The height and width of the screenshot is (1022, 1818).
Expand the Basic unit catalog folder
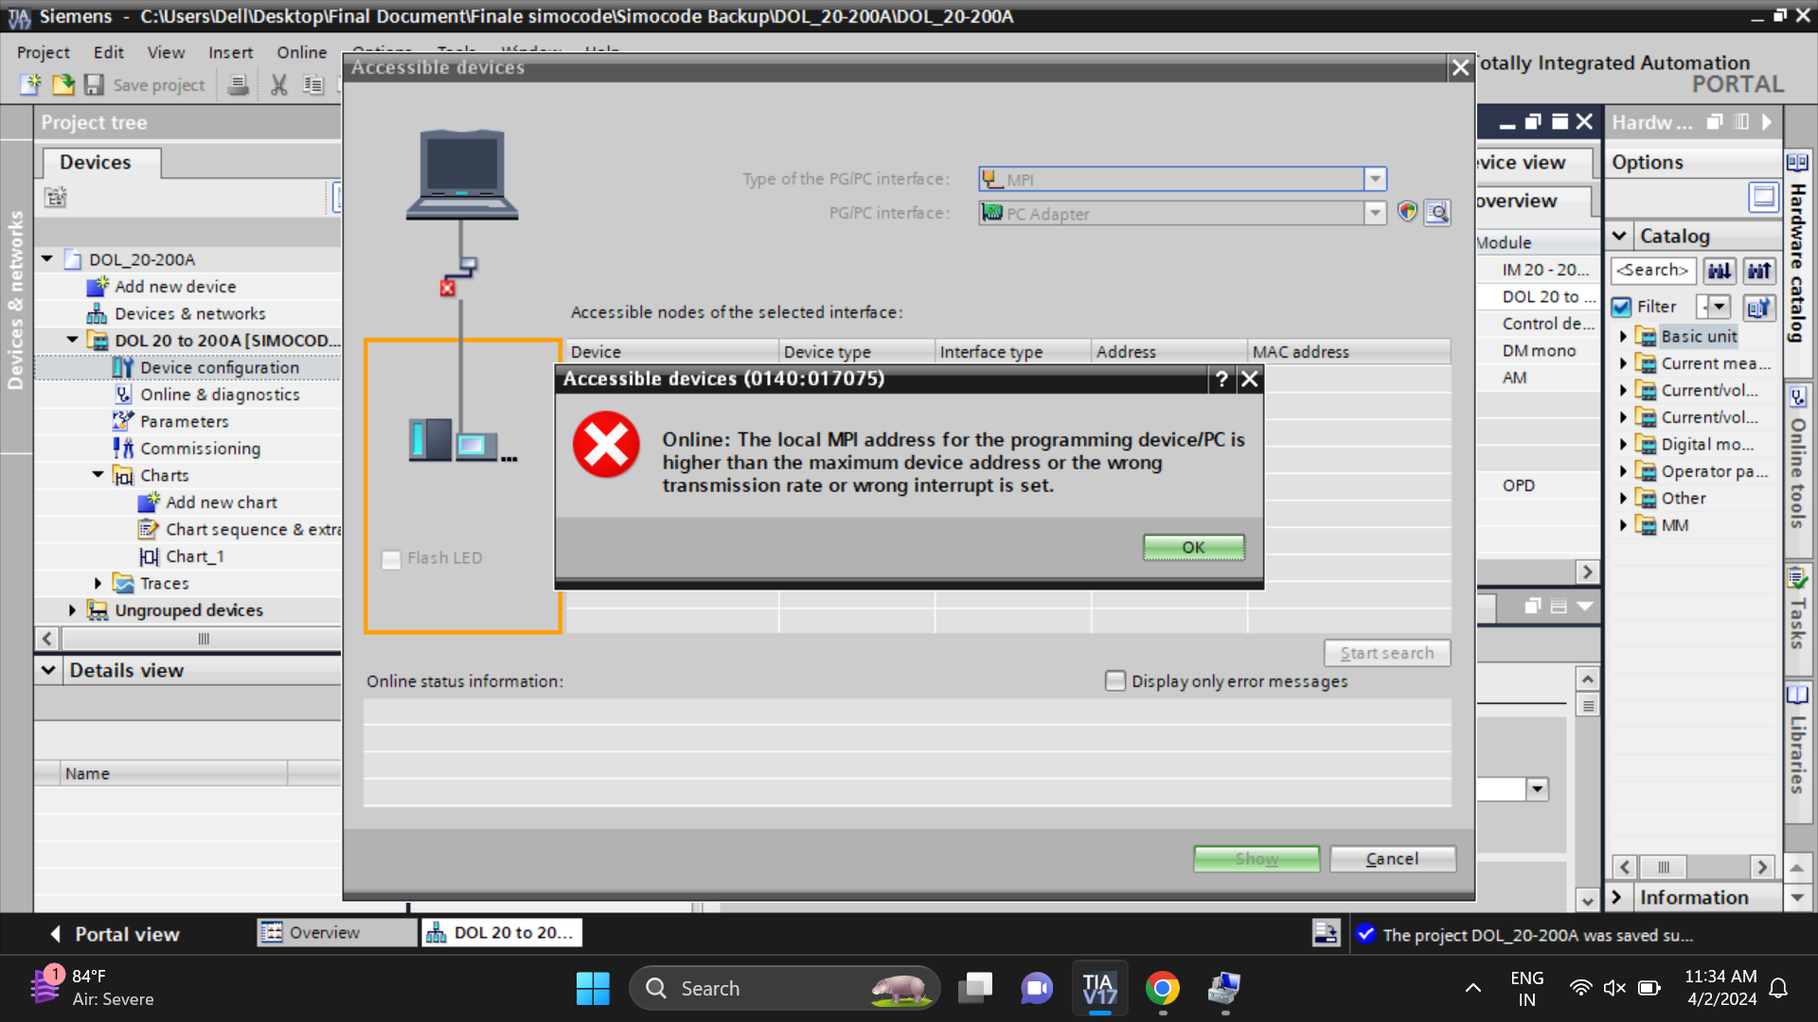click(1623, 337)
